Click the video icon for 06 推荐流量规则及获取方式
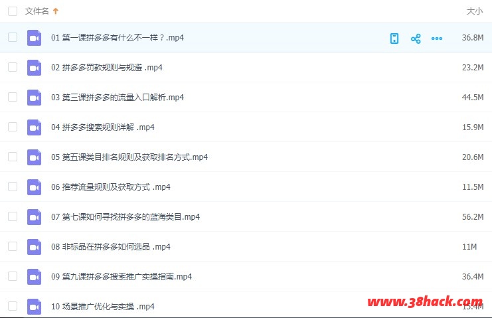The image size is (492, 318). pos(35,187)
